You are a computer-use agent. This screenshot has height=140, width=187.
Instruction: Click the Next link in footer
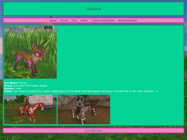[99, 131]
